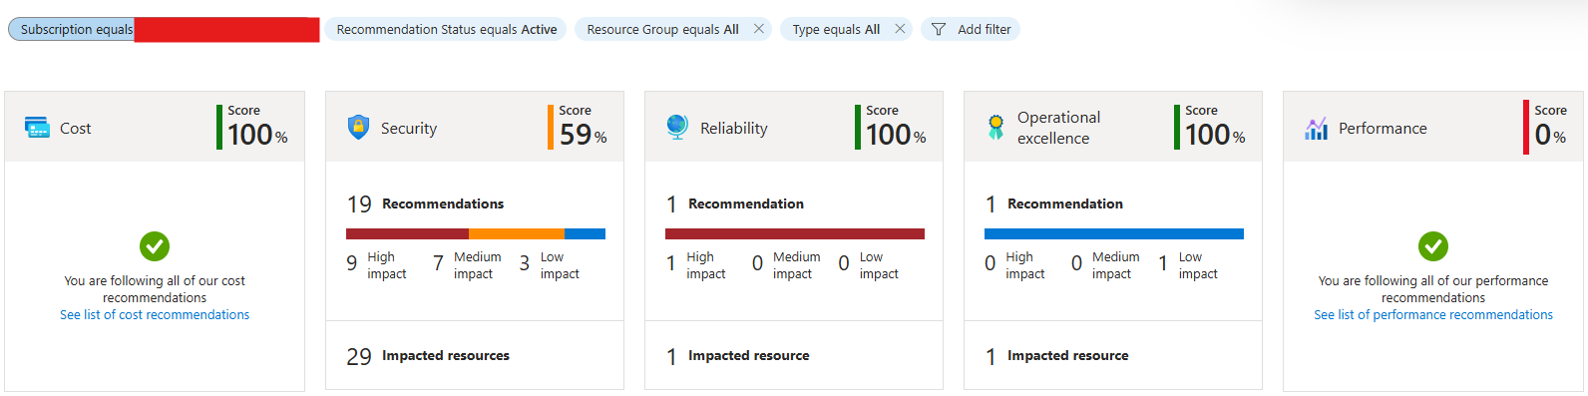Click orange medium impact segment in Security bar
This screenshot has height=396, width=1588.
(517, 233)
